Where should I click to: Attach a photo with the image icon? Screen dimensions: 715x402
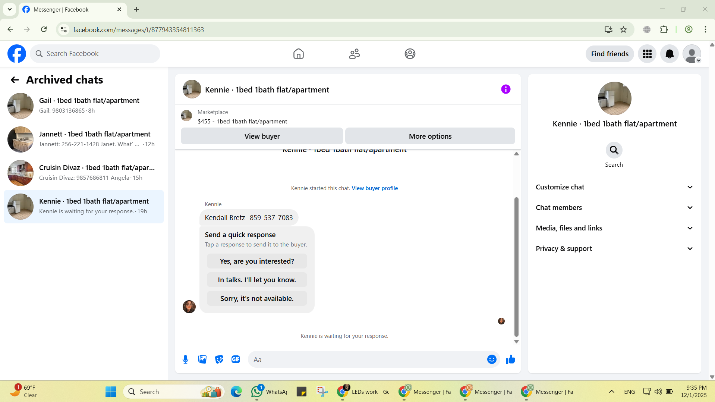202,359
